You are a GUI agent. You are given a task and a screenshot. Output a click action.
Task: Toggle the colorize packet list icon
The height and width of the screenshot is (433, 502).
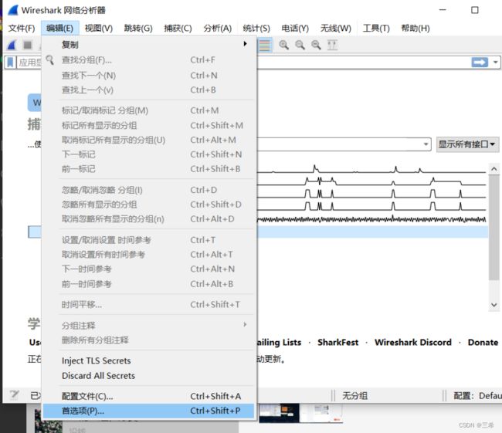coord(264,45)
